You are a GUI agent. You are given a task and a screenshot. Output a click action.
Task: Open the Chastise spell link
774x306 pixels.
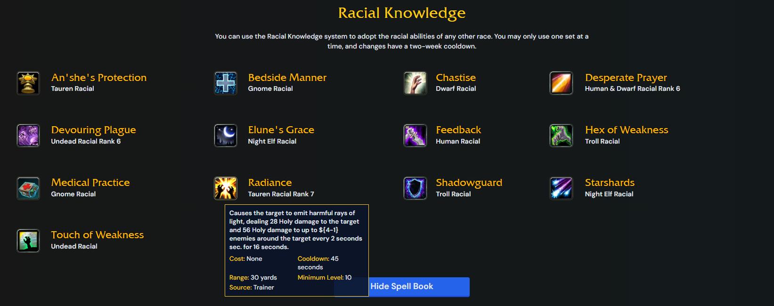tap(456, 78)
